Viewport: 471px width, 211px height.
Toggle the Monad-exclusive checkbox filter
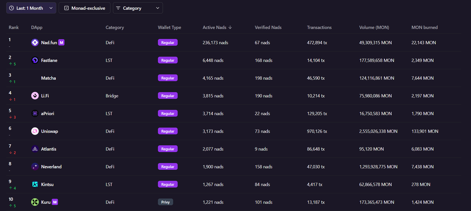[84, 8]
